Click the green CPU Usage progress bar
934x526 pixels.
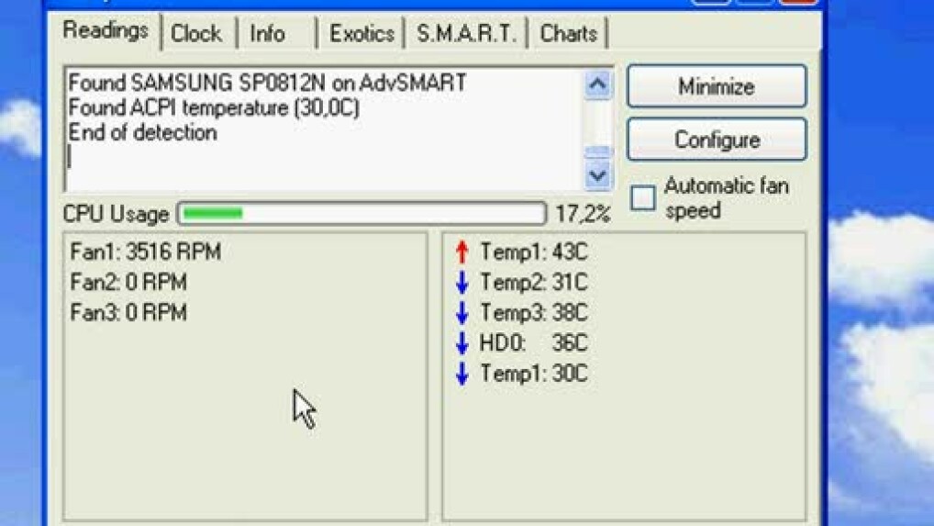[361, 214]
